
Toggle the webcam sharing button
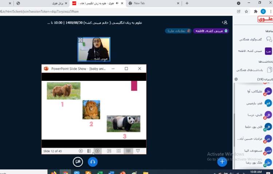pos(78,162)
